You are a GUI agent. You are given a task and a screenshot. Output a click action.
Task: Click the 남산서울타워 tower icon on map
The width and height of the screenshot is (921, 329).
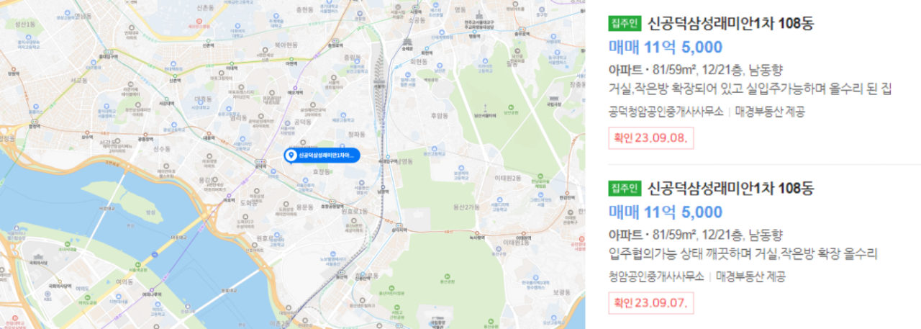tap(486, 107)
